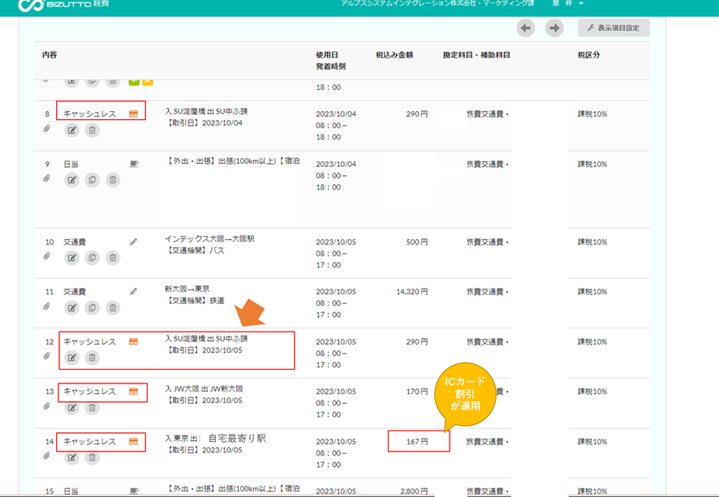This screenshot has height=497, width=719.
Task: Click the credit card icon in row 13
Action: 133,392
